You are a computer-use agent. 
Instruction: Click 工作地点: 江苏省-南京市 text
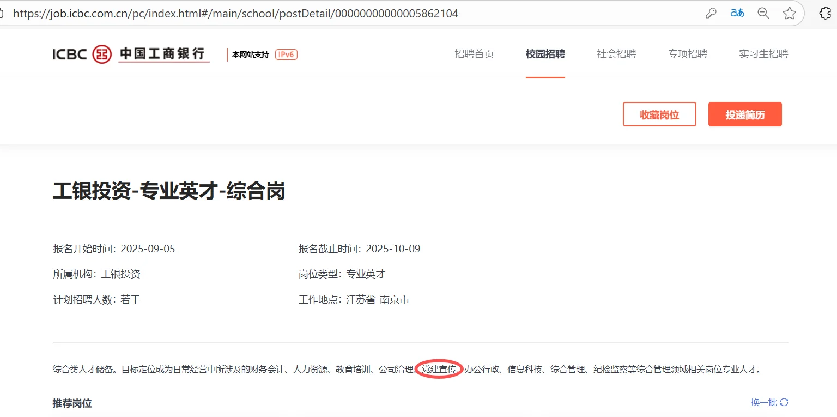tap(354, 300)
